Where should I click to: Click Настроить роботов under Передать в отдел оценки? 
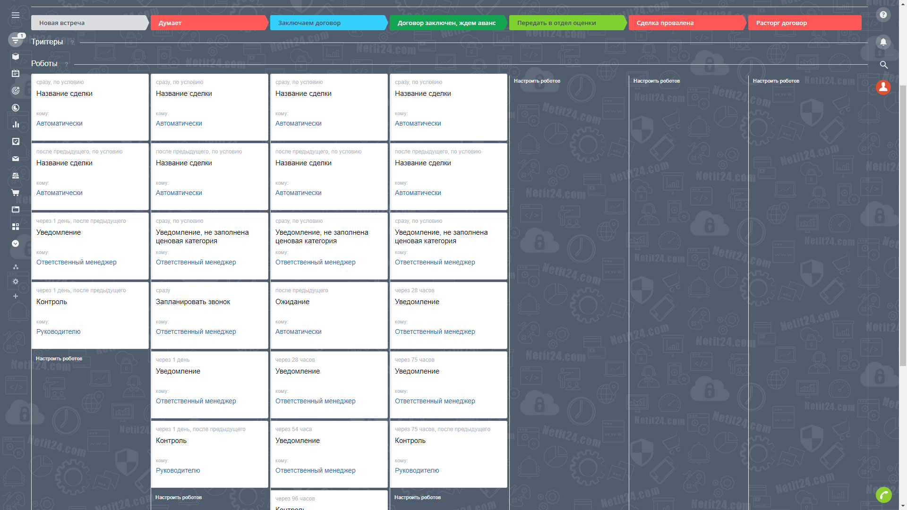pyautogui.click(x=537, y=81)
